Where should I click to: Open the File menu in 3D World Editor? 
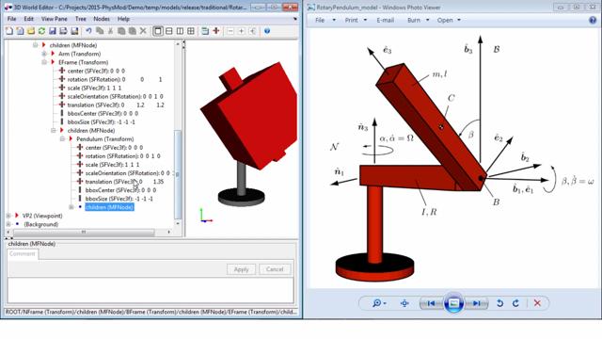(x=12, y=19)
